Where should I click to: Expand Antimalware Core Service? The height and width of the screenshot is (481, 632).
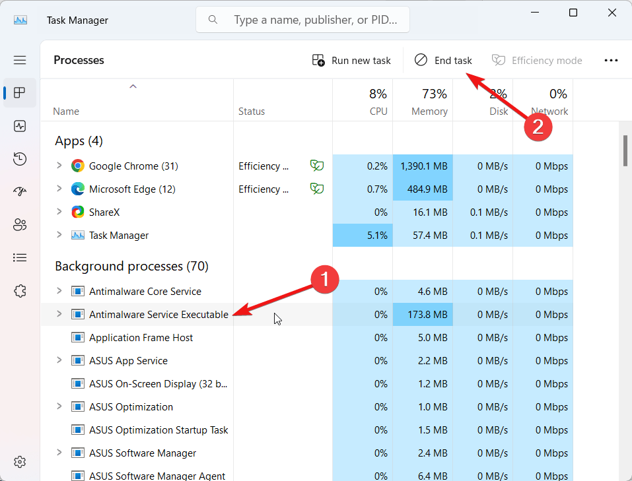[59, 290]
